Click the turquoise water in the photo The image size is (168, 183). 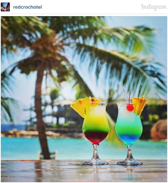click(x=70, y=148)
